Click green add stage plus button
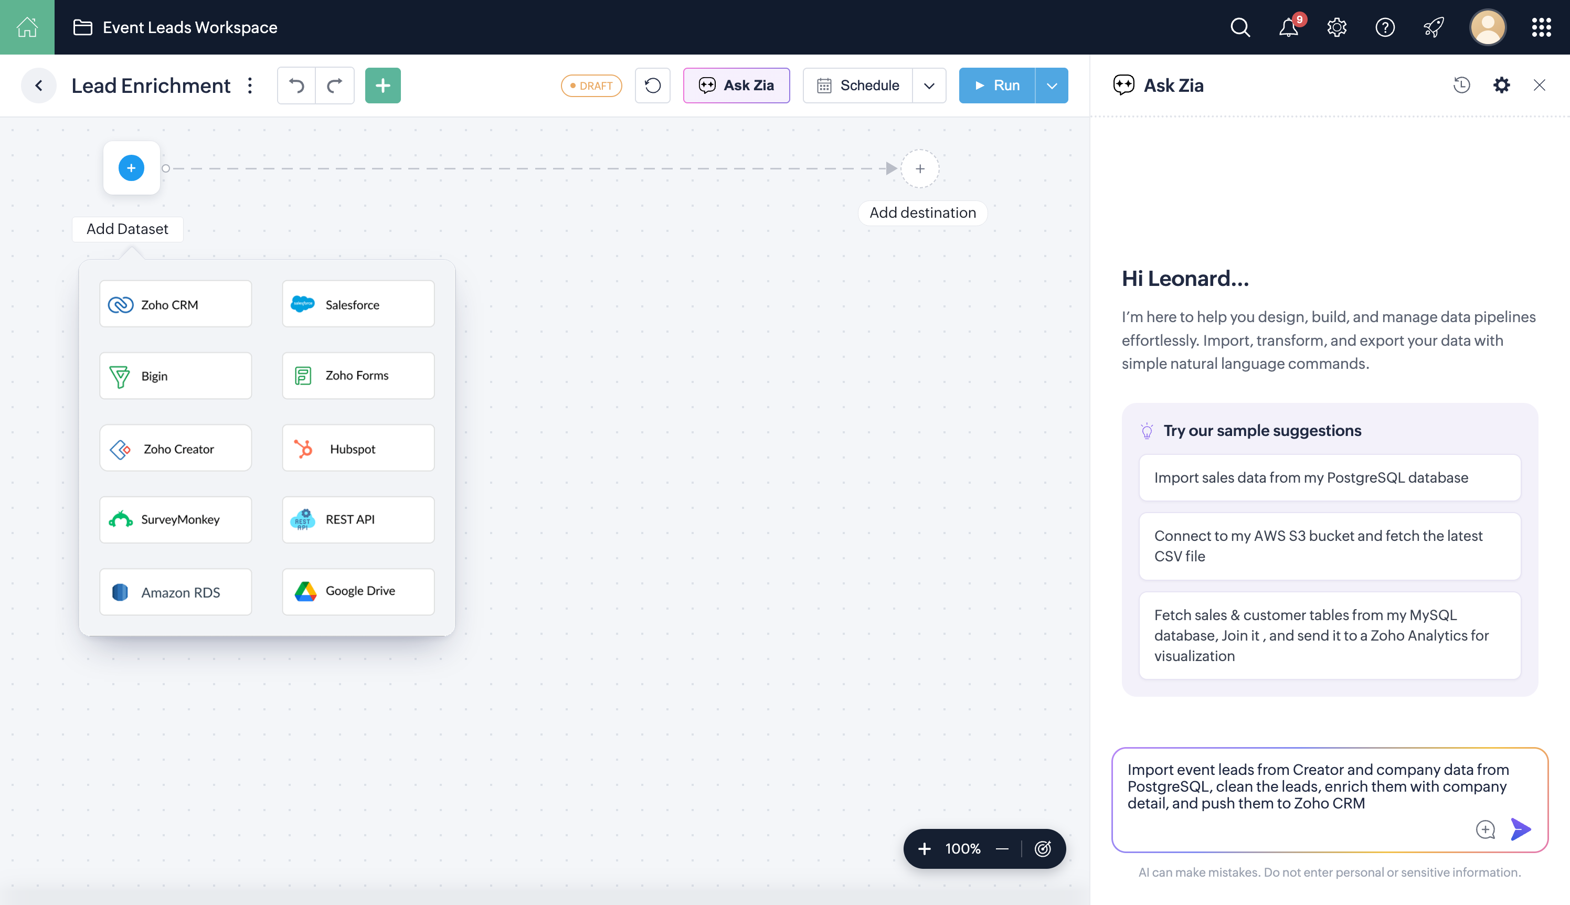 (383, 86)
